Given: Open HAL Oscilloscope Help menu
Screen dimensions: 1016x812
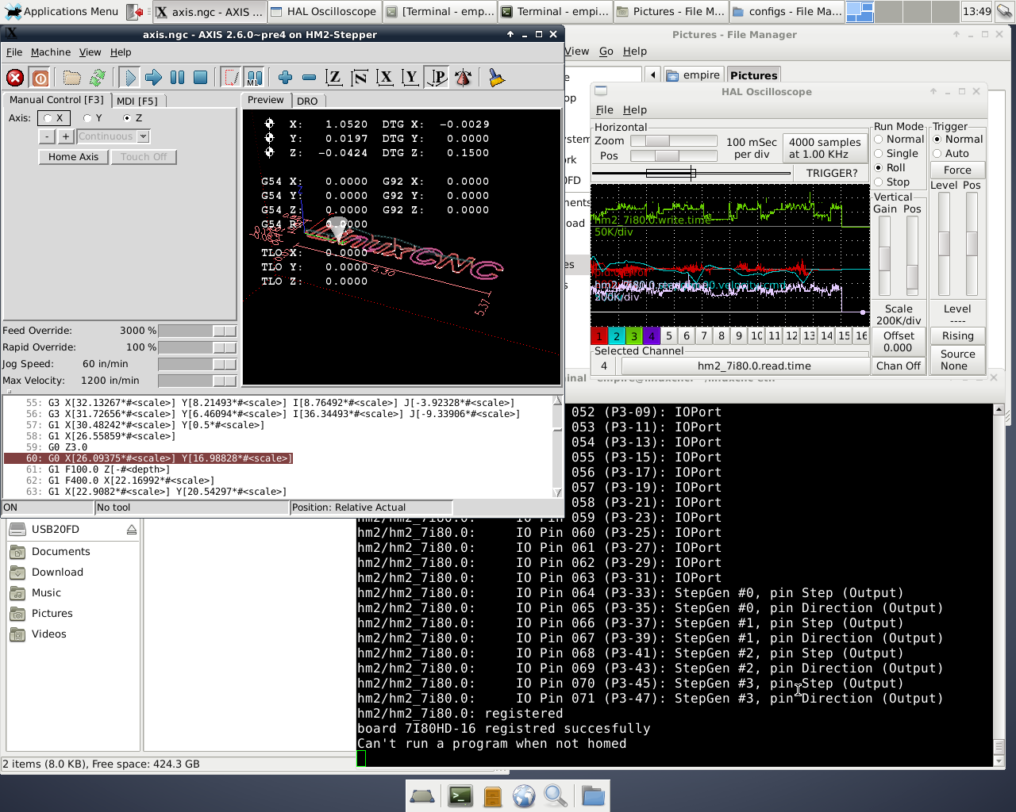Looking at the screenshot, I should [634, 110].
